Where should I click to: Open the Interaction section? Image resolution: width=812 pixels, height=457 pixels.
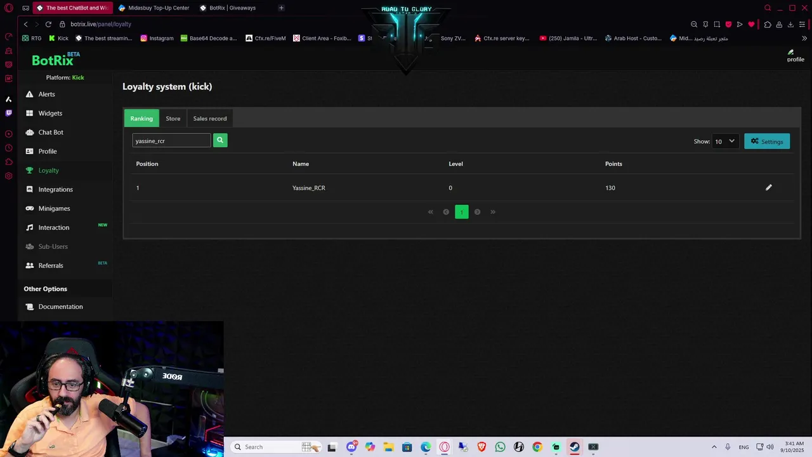point(53,227)
